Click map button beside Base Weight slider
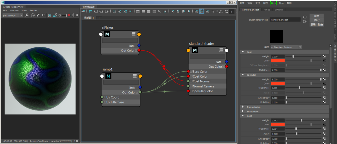This screenshot has height=144, width=337. point(324,56)
